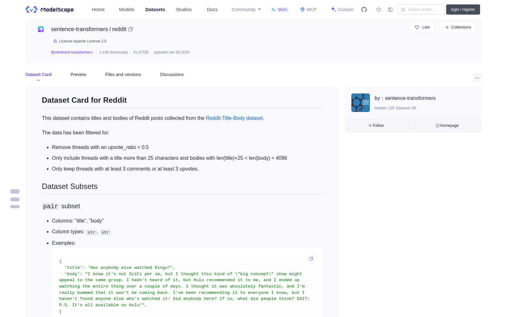The height and width of the screenshot is (317, 507).
Task: Switch to the Preview tab
Action: pos(78,74)
